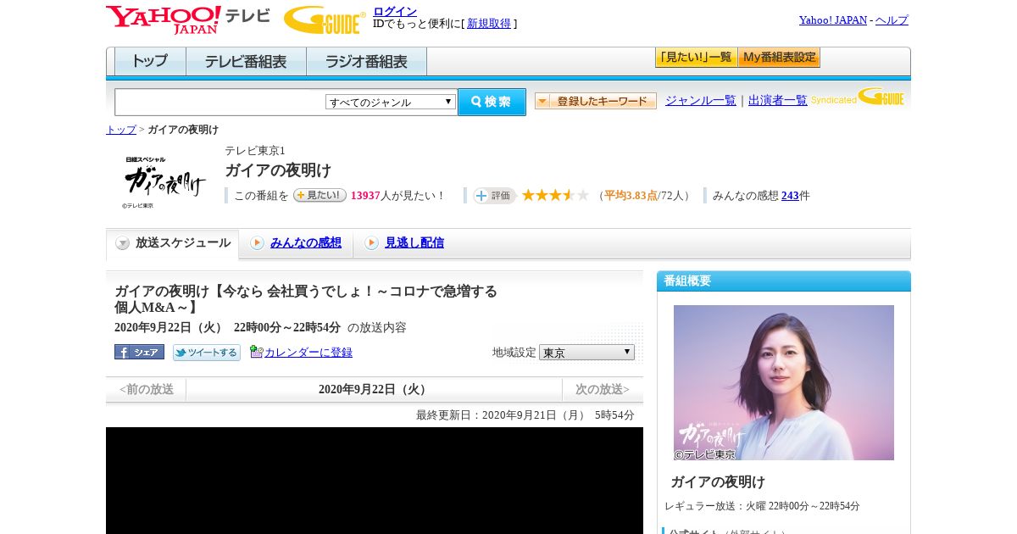1017x534 pixels.
Task: Open the すべてのジャンル genre dropdown
Action: click(x=391, y=102)
